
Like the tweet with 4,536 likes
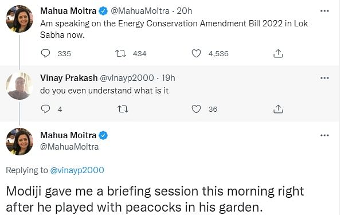coord(196,53)
